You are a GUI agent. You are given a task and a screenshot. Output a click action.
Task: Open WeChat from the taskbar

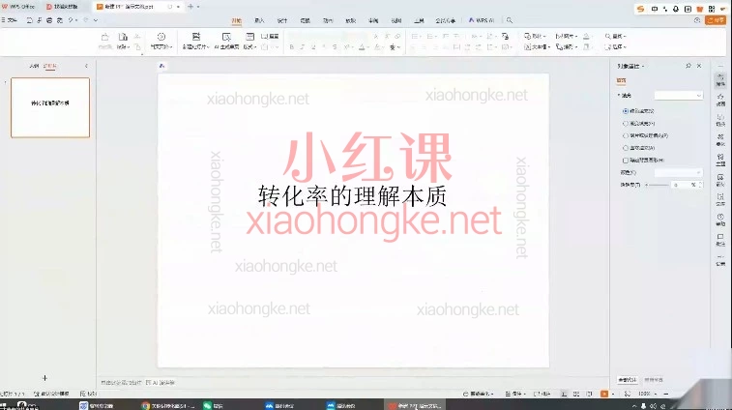point(213,405)
